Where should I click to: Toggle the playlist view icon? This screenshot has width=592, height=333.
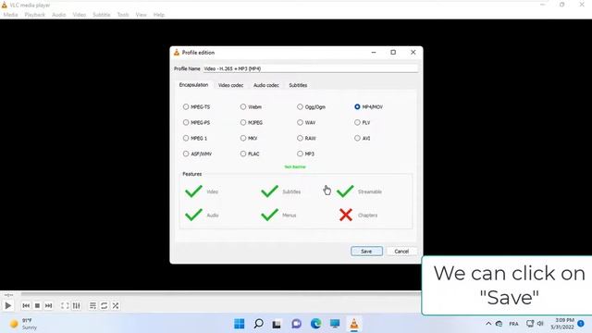pyautogui.click(x=92, y=305)
